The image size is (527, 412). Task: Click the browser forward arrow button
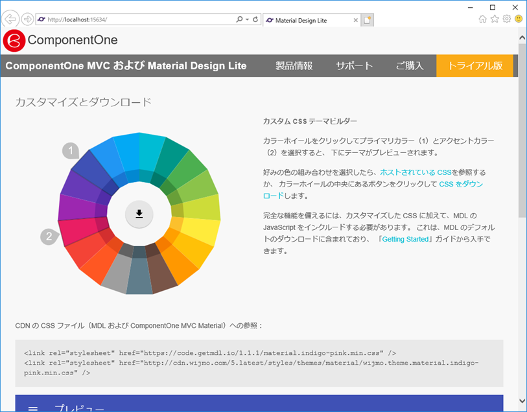click(28, 19)
